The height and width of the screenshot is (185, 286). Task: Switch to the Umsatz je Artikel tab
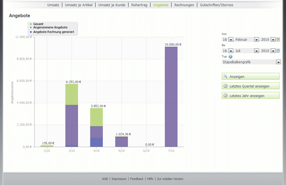click(x=79, y=5)
